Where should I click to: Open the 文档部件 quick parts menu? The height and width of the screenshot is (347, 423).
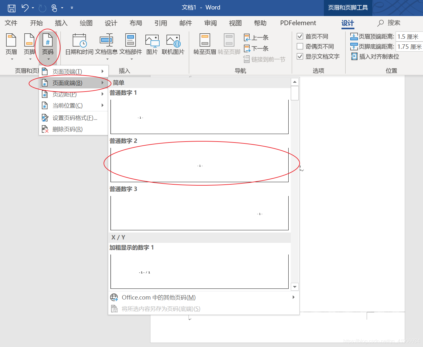tap(131, 47)
